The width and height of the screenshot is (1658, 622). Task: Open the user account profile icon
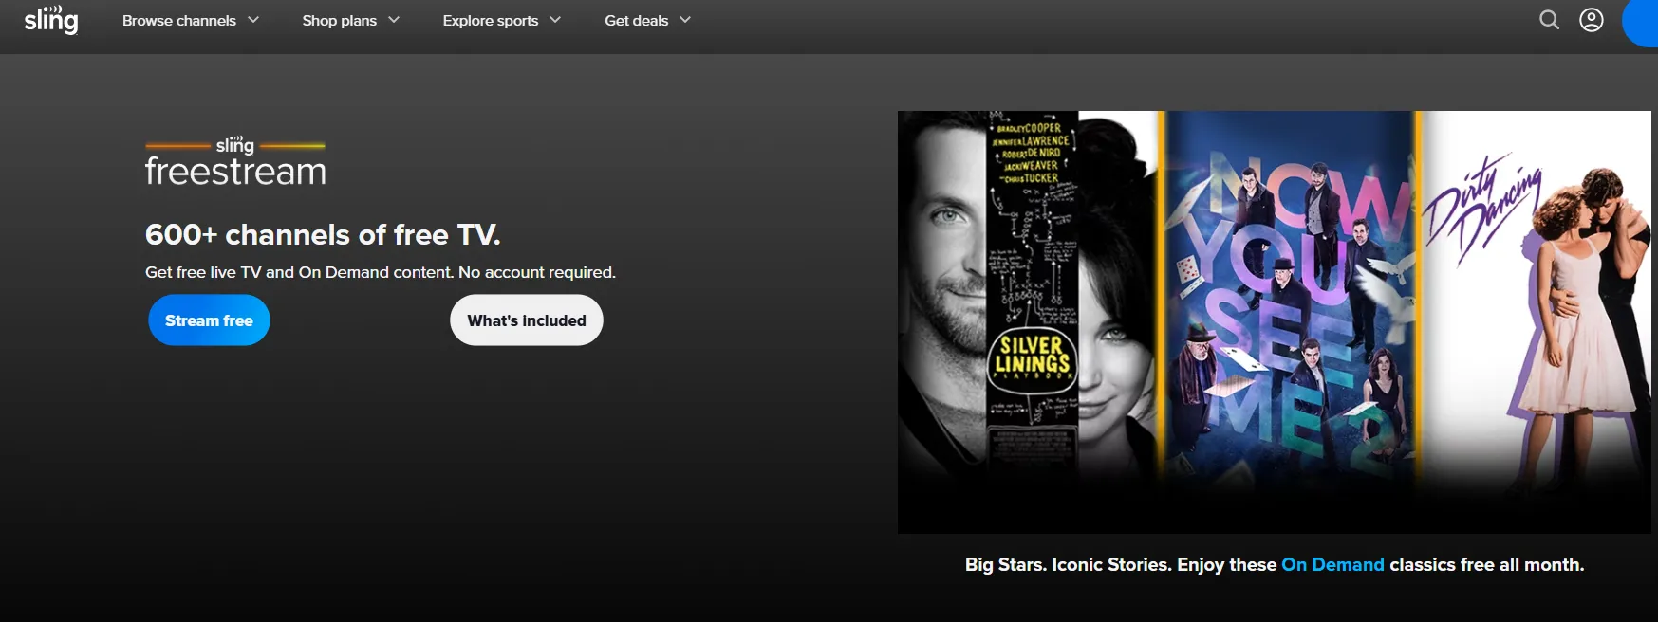pyautogui.click(x=1592, y=20)
